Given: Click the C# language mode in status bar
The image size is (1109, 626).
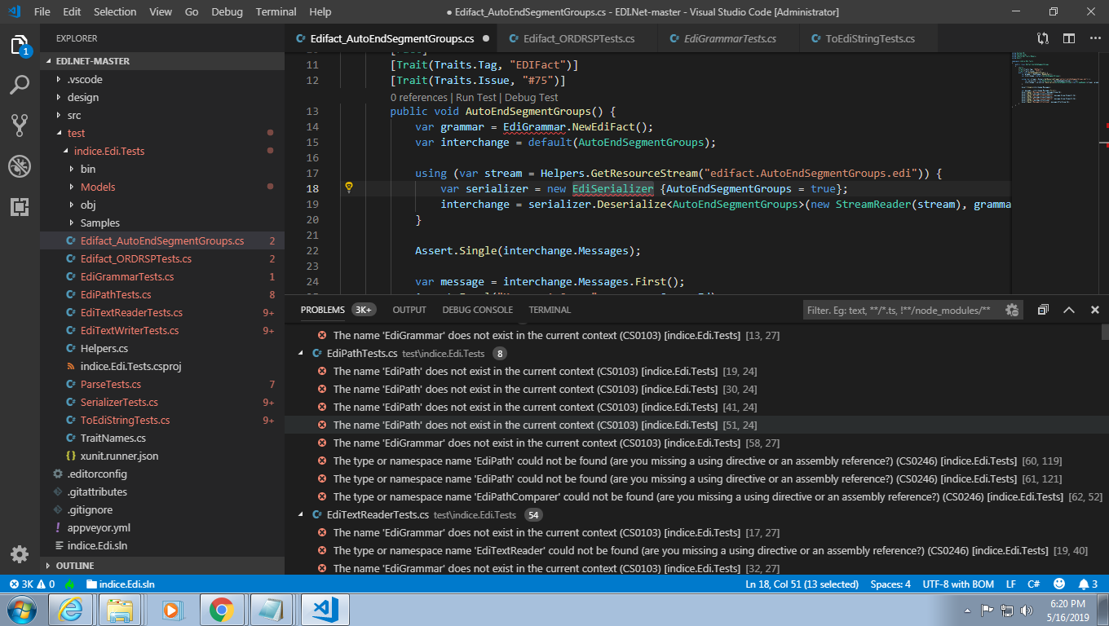Looking at the screenshot, I should click(1033, 584).
